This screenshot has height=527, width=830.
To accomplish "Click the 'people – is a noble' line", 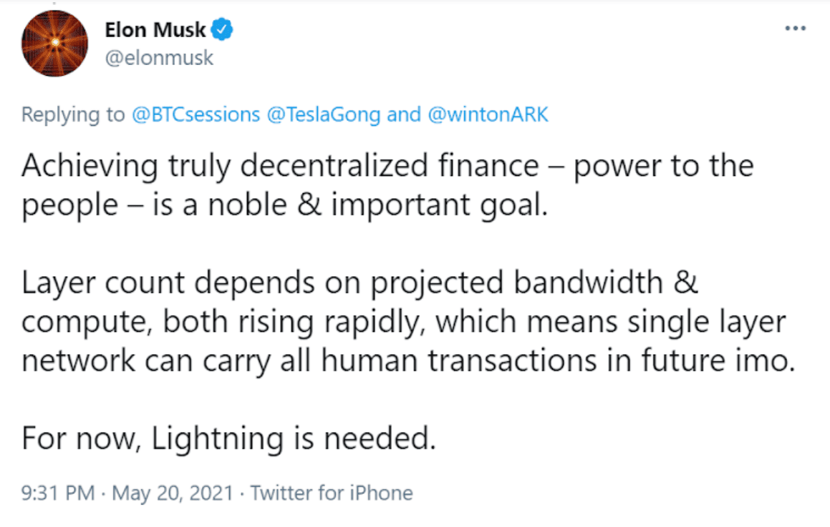I will point(285,205).
